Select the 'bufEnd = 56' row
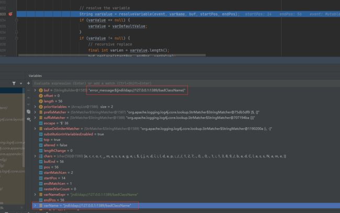The height and width of the screenshot is (213, 340). click(186, 162)
